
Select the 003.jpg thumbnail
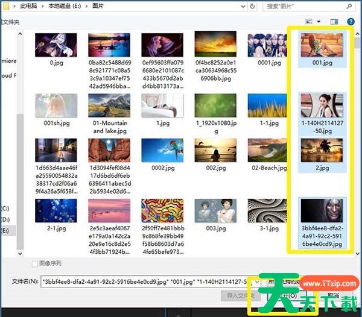tap(215, 211)
